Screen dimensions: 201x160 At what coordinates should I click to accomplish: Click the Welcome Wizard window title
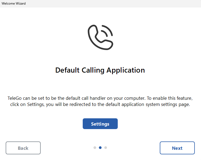13,3
